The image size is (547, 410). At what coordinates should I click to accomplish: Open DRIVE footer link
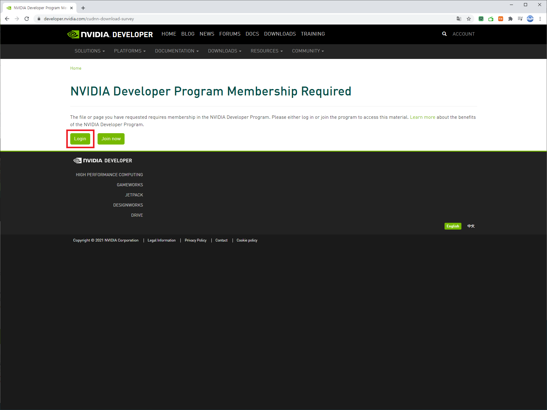[137, 215]
